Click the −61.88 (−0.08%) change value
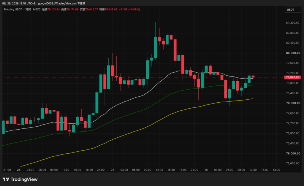Viewport: 304px width, 186px height. click(x=129, y=9)
